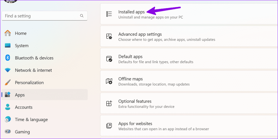Click the Apps for websites icon
Viewport: 278px width, 139px height.
[x=109, y=126]
